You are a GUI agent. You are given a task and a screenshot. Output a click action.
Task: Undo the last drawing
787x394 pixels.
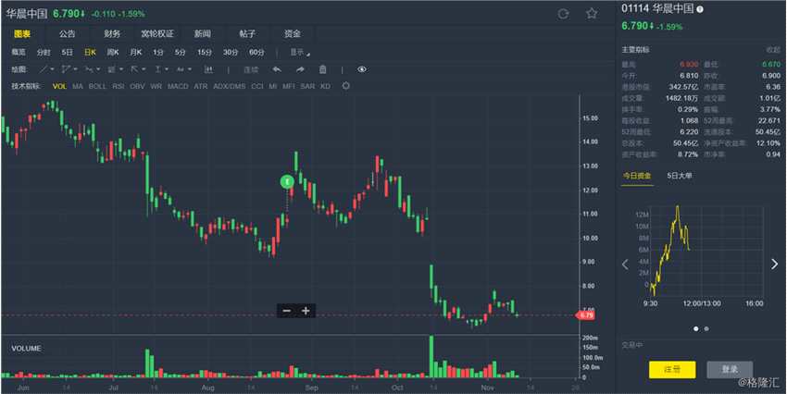277,69
